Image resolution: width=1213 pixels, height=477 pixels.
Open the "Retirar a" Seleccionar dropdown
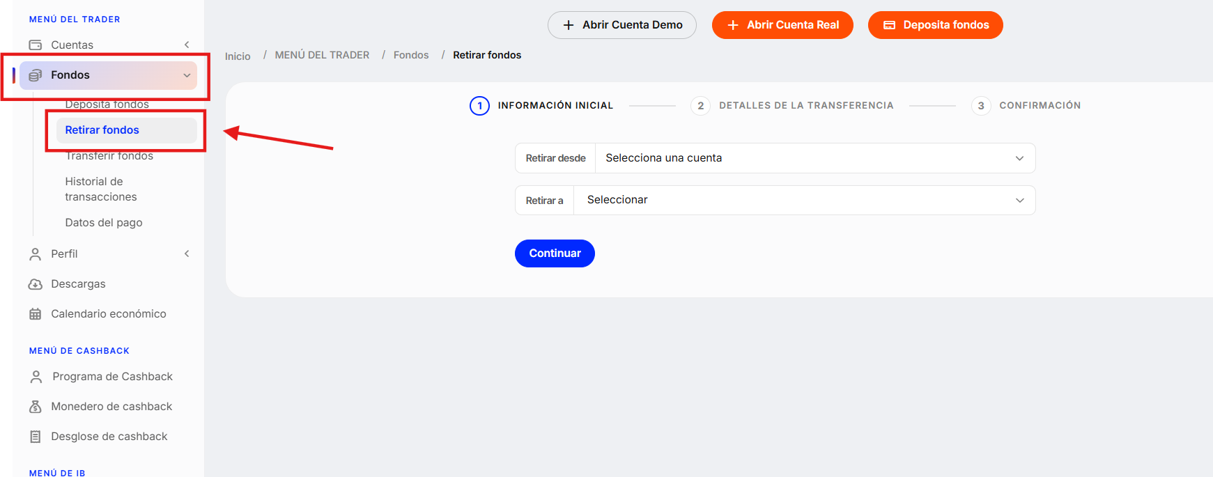click(805, 200)
